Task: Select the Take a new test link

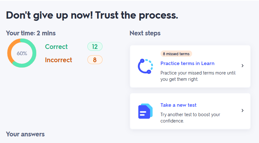Action: click(179, 105)
